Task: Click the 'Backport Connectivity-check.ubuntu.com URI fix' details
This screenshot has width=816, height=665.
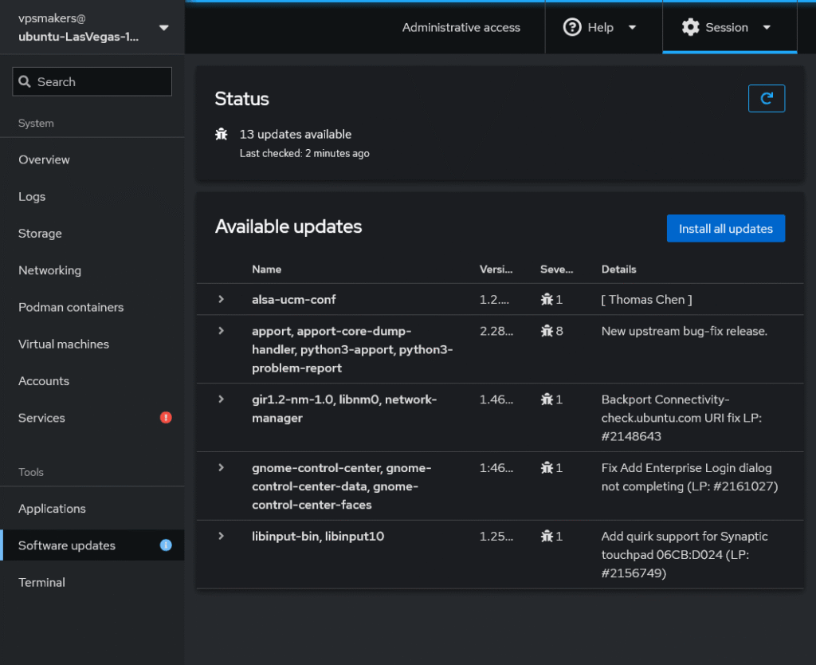Action: pos(682,418)
